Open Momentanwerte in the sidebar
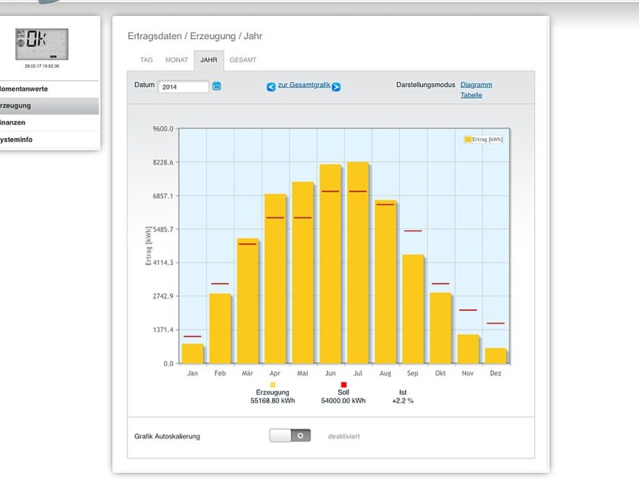The image size is (639, 479). [x=25, y=89]
